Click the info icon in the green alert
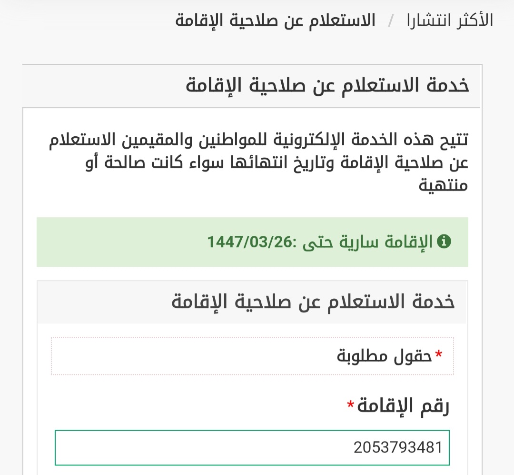The image size is (514, 475). point(444,242)
